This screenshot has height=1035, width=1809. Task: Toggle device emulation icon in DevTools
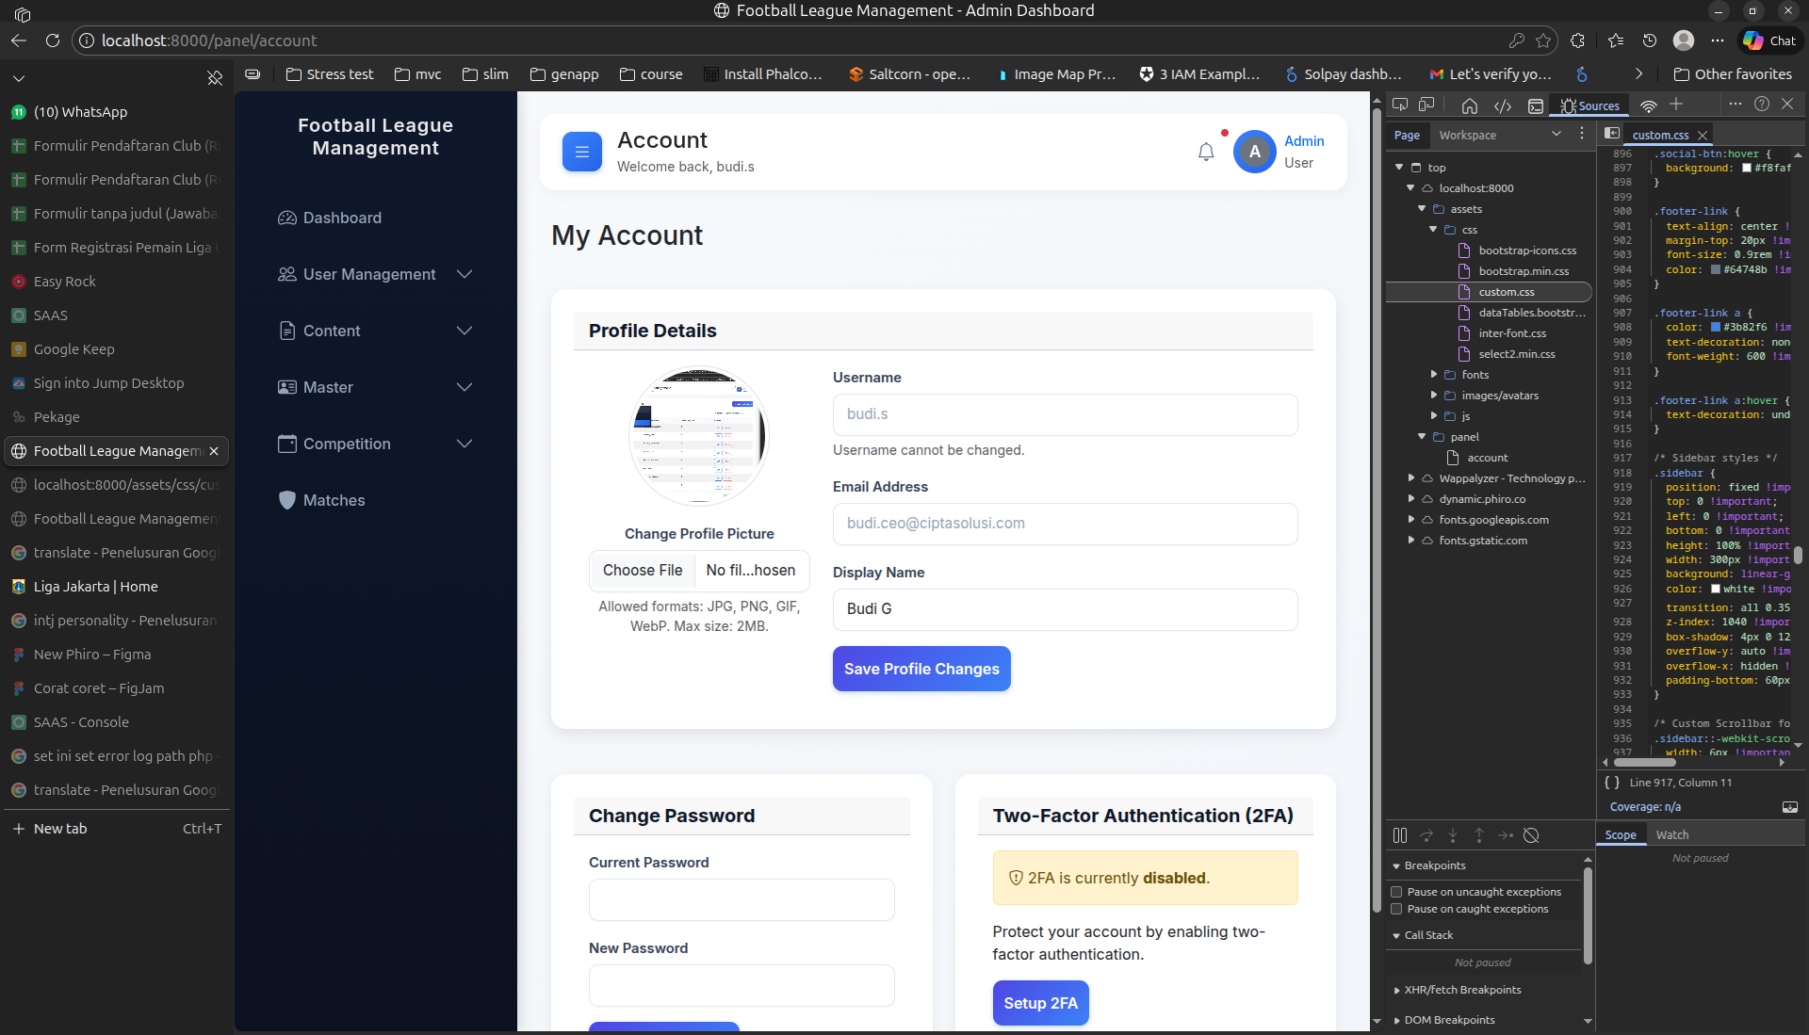[1426, 105]
